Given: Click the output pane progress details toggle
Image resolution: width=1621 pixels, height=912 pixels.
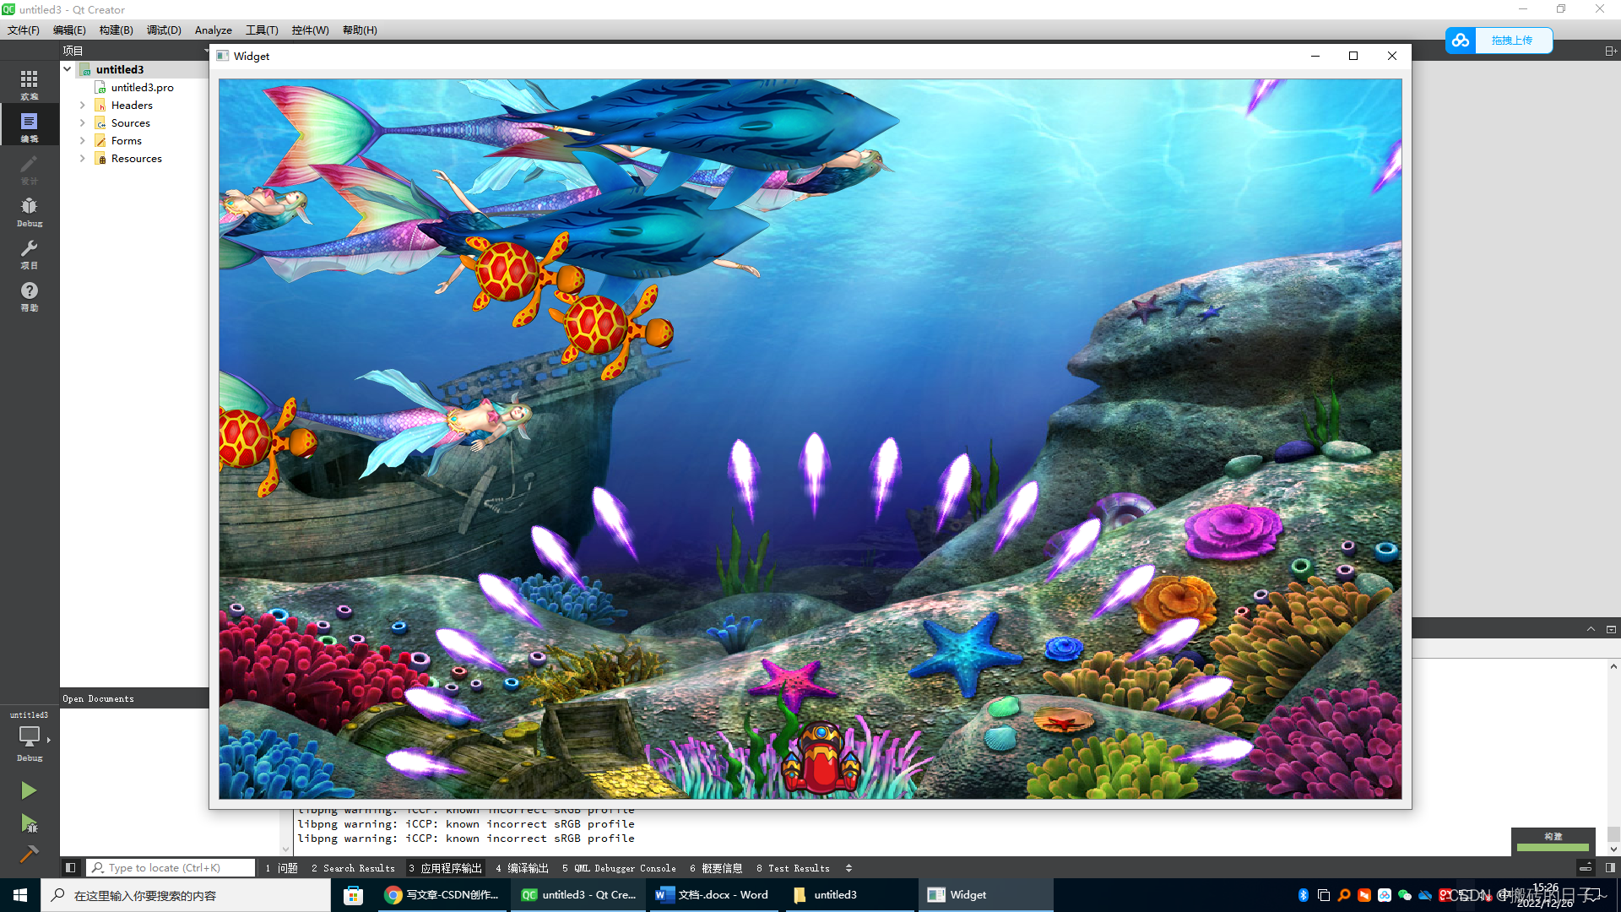Looking at the screenshot, I should pos(1586,867).
